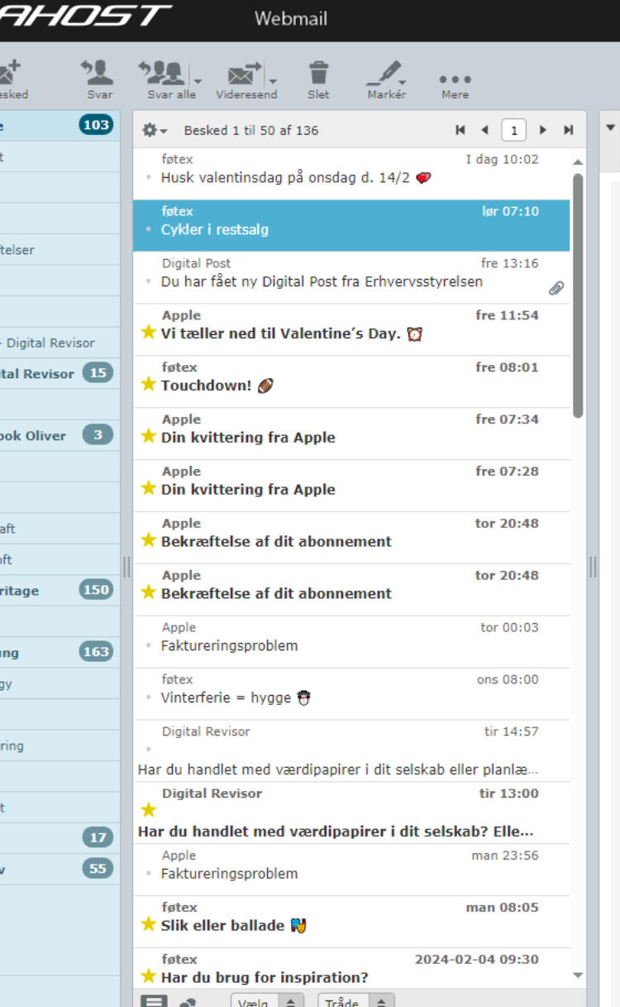Click scrollbar down arrow in message list
This screenshot has height=1007, width=620.
pos(578,976)
